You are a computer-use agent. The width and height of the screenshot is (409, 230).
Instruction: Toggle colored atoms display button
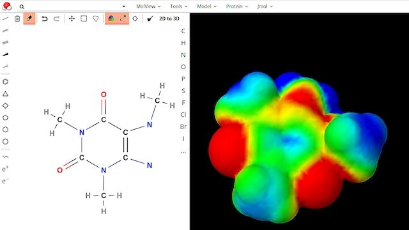(x=111, y=19)
